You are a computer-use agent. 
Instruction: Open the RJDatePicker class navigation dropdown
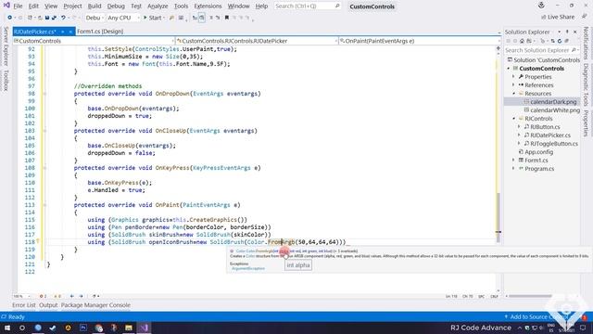pos(257,41)
